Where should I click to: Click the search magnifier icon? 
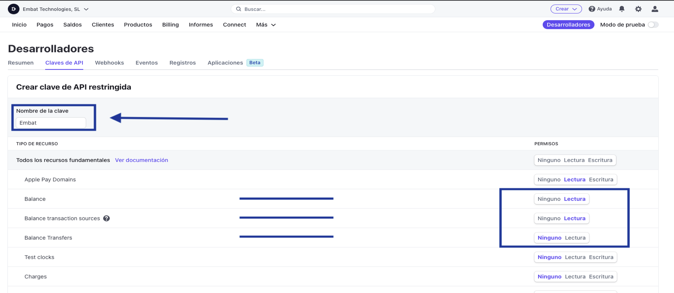[239, 9]
